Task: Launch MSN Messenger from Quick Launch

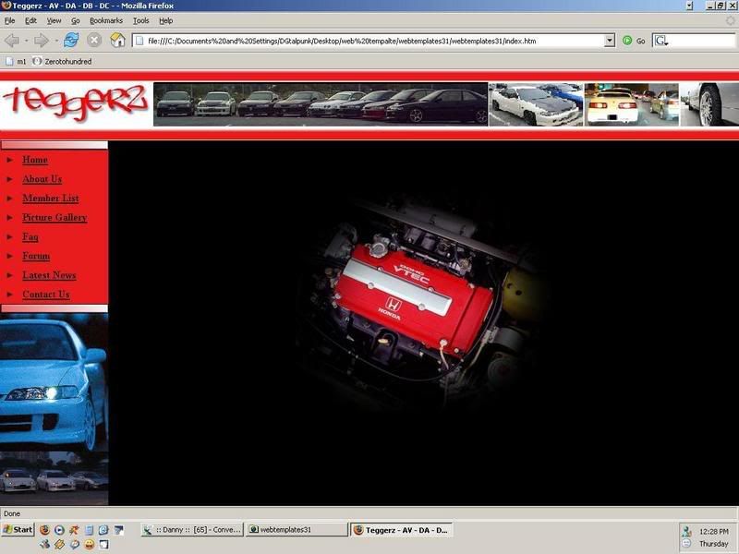Action: [44, 545]
